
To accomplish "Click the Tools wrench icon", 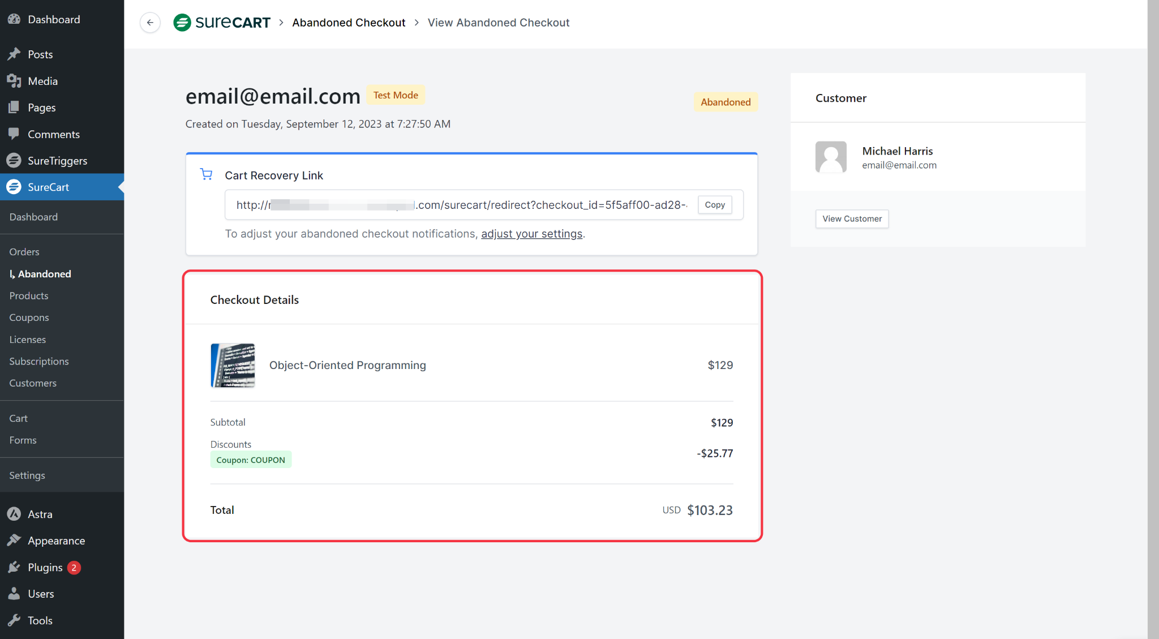I will (14, 620).
